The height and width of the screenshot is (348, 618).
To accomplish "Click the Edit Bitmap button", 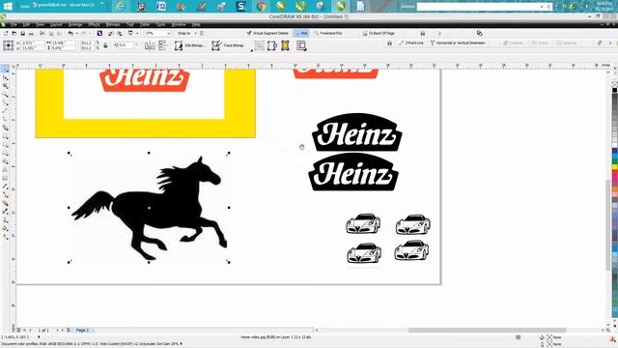I will [x=190, y=45].
